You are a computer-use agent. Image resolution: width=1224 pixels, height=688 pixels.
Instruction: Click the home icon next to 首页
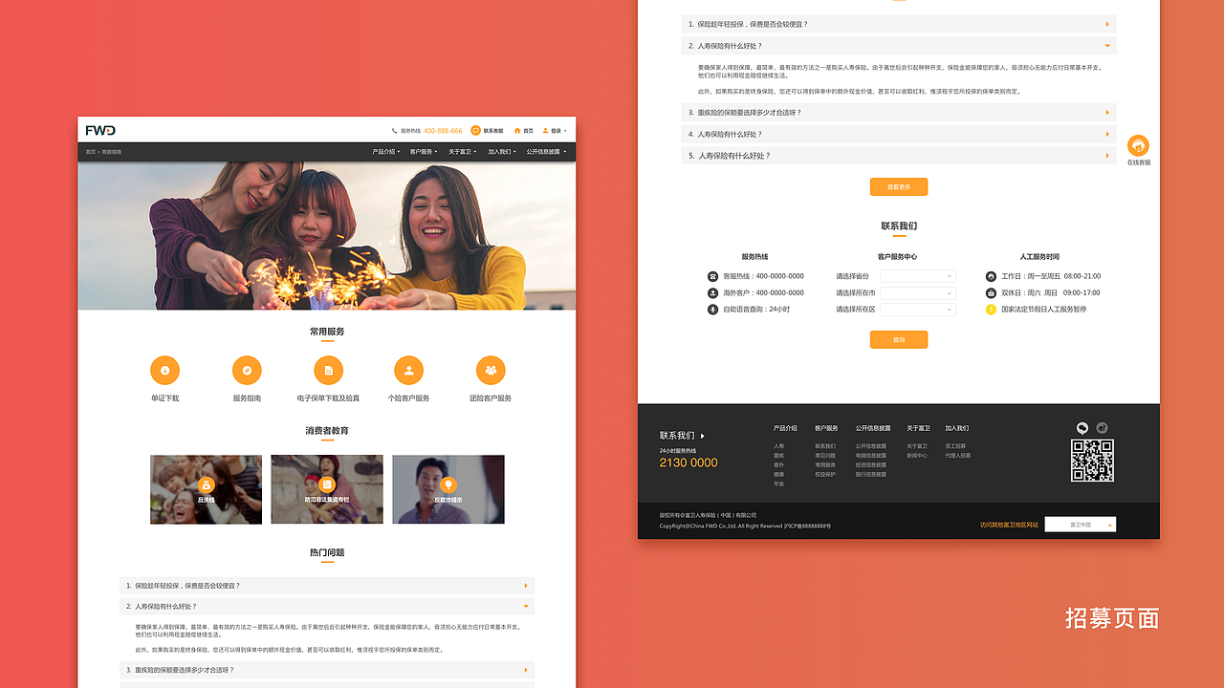click(517, 131)
